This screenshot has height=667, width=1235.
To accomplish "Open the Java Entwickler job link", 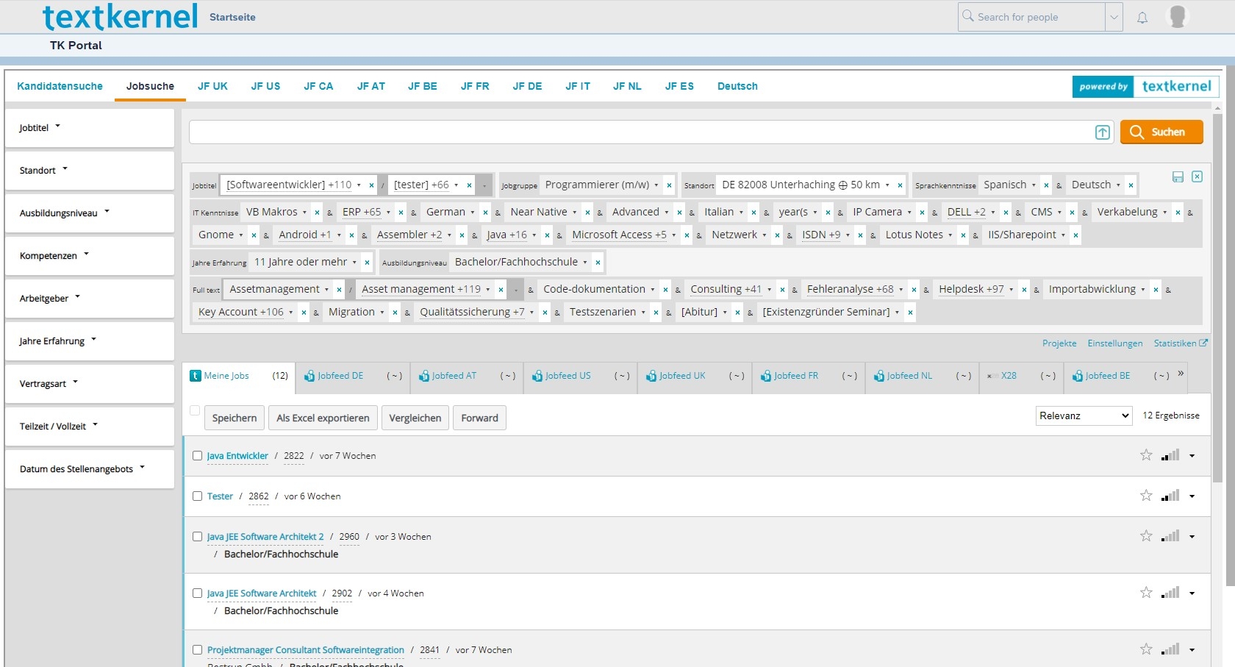I will point(237,456).
